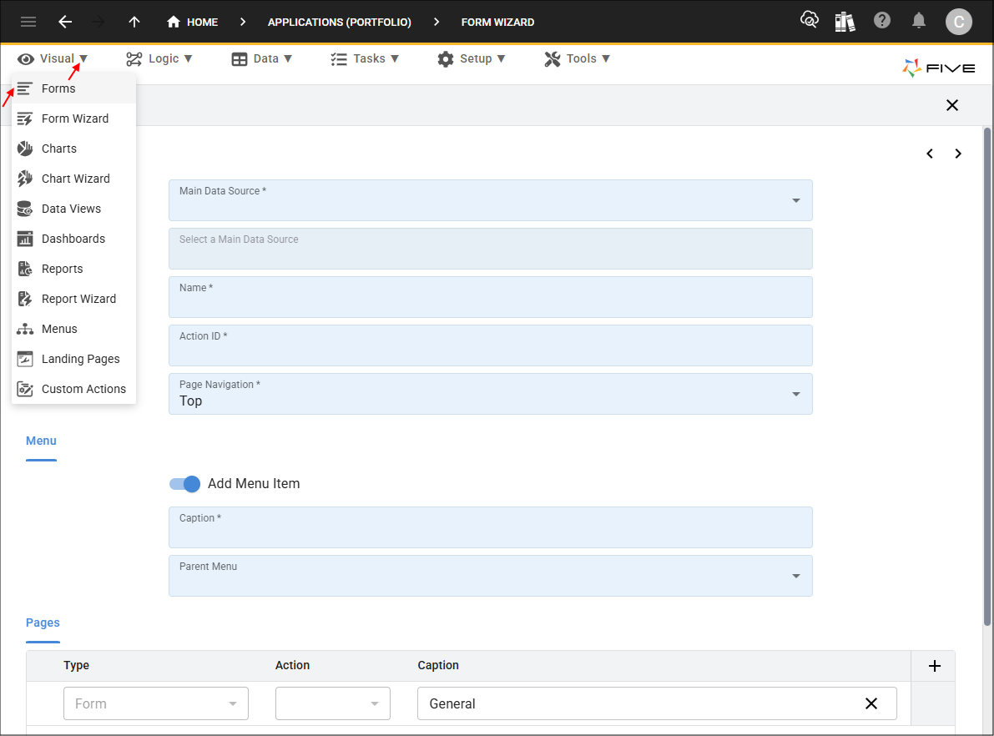
Task: Click the Form Wizard icon
Action: click(x=25, y=118)
